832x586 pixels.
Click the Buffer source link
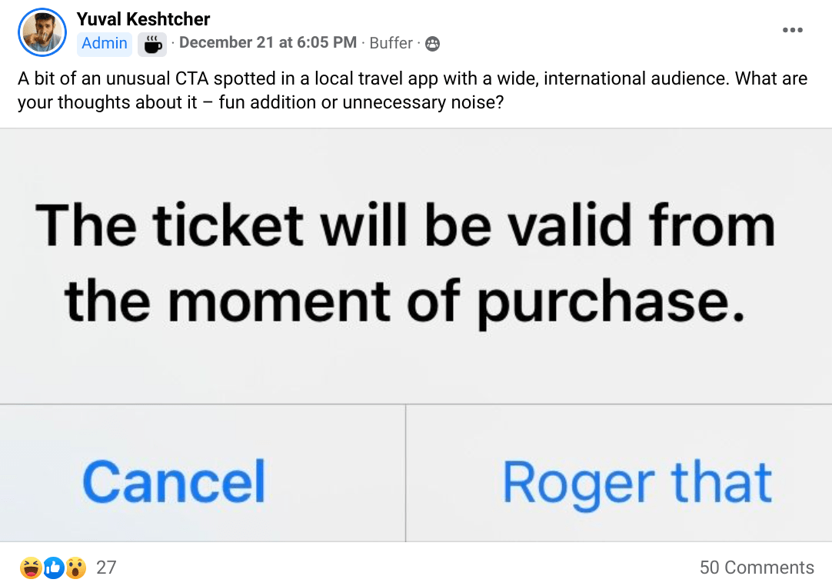pyautogui.click(x=391, y=43)
